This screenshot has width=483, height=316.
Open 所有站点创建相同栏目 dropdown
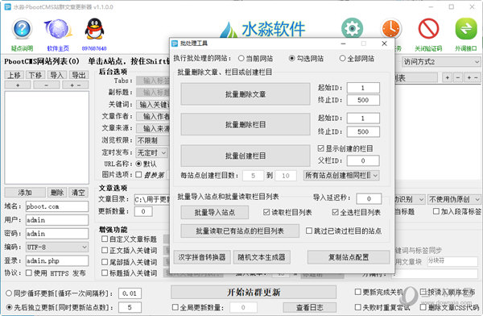(341, 175)
